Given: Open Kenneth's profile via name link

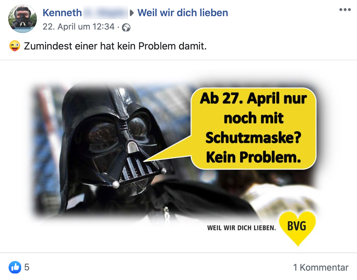Looking at the screenshot, I should point(62,13).
